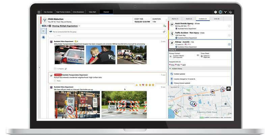Click the Leaflet link on the map
The width and height of the screenshot is (270, 135).
207,117
